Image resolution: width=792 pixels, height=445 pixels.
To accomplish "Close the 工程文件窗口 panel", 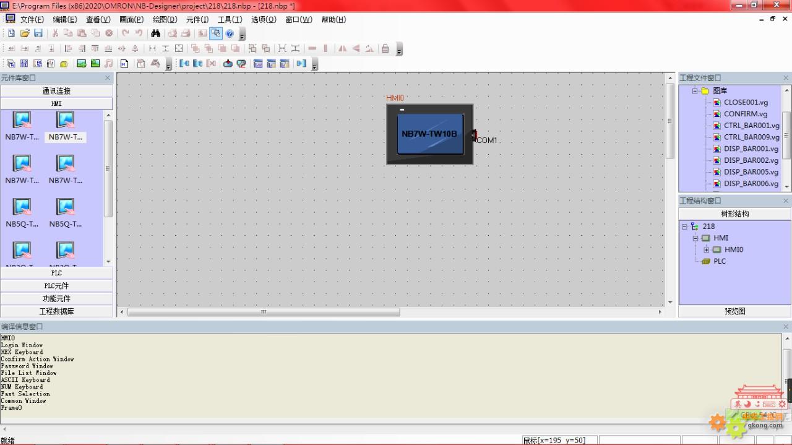I will 786,78.
